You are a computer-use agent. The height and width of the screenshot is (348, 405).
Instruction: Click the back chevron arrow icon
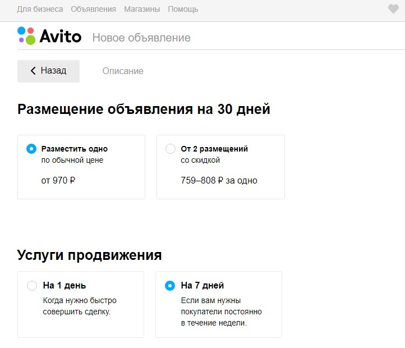coord(33,71)
